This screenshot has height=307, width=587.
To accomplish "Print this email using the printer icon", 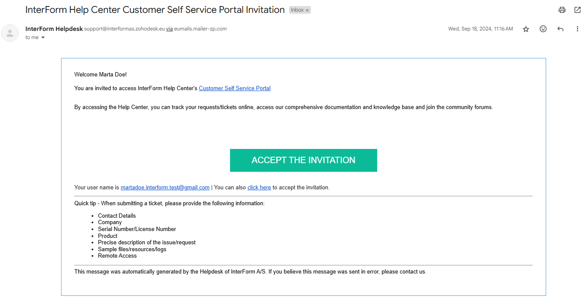I will click(562, 10).
